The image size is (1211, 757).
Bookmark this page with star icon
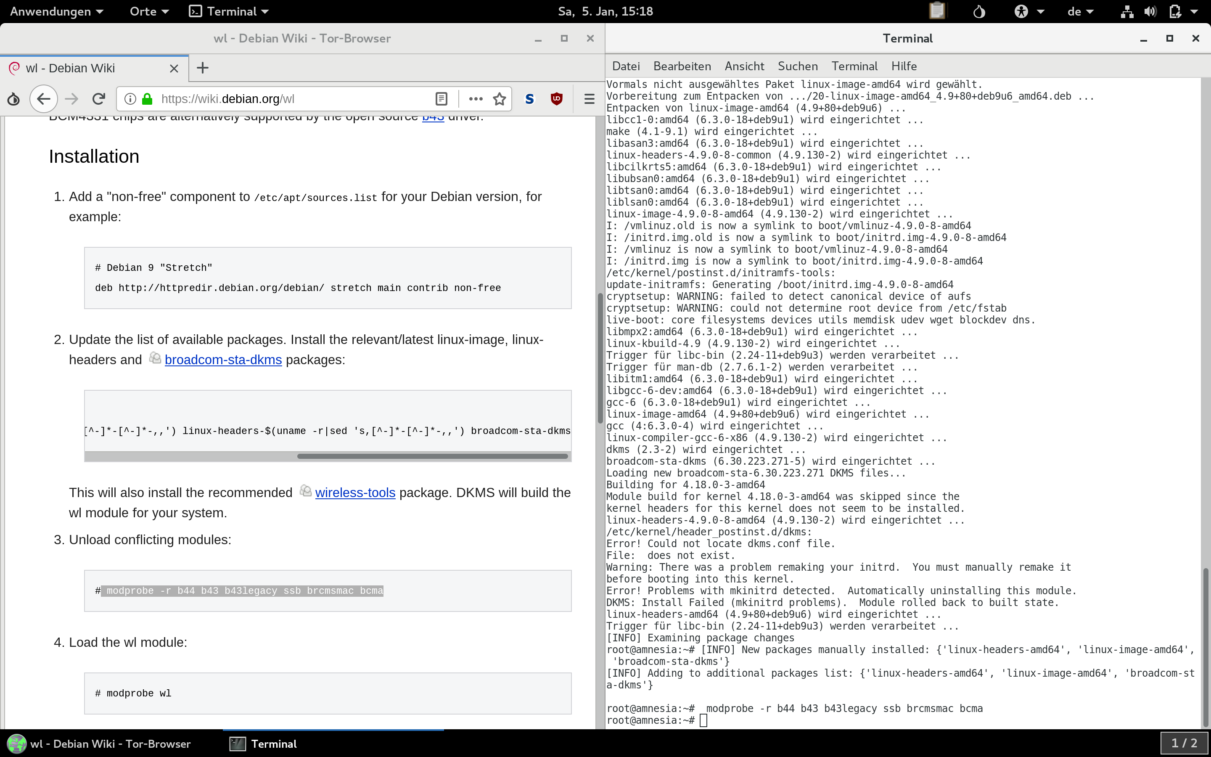pyautogui.click(x=500, y=99)
